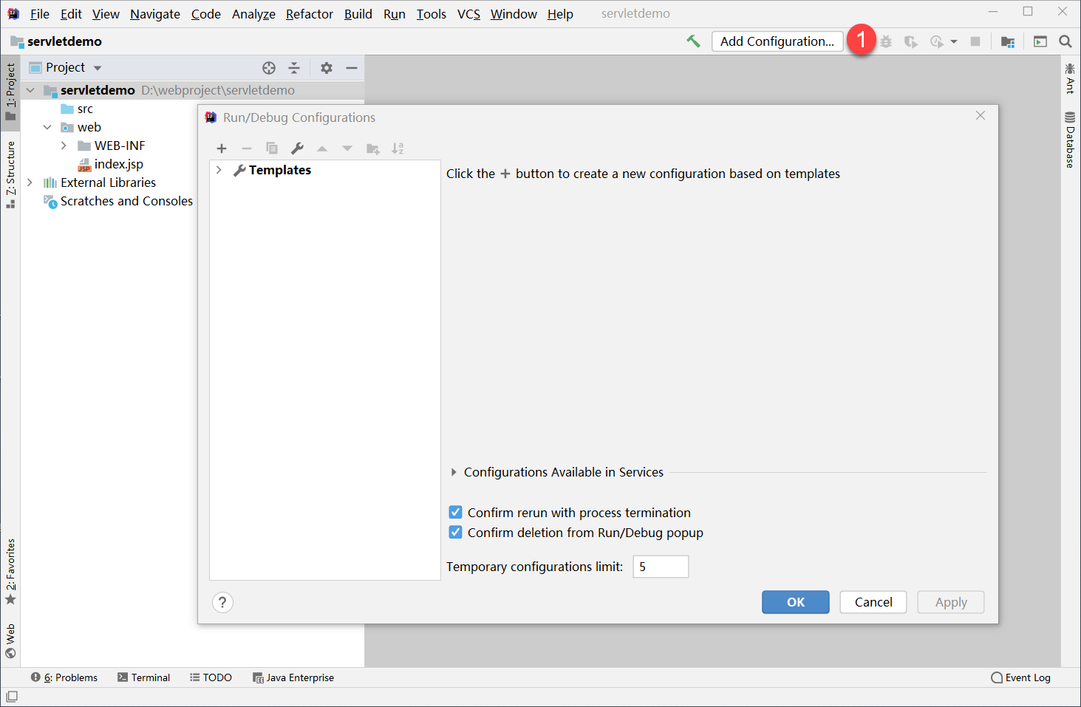Click Create New Folder icon in dialog
This screenshot has height=707, width=1081.
coord(373,148)
